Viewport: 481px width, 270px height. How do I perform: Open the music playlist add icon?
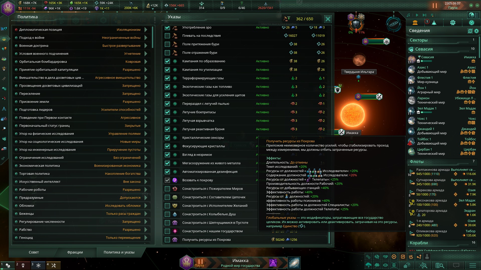coord(432,15)
